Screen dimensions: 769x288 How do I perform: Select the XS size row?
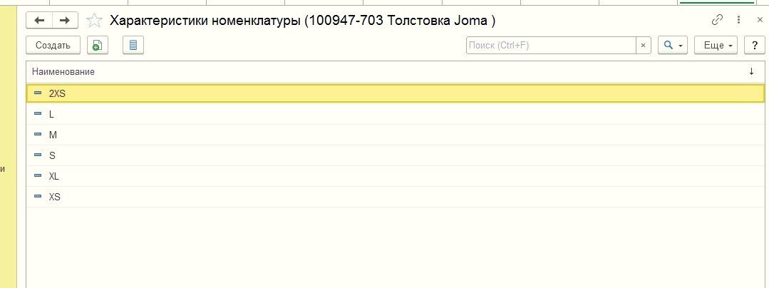pyautogui.click(x=396, y=196)
